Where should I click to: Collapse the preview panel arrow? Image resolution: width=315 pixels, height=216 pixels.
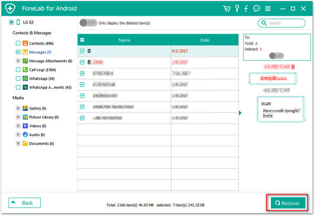tap(240, 113)
